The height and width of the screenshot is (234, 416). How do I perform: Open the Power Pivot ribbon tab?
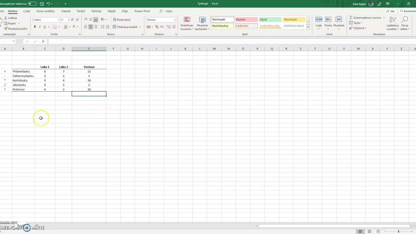[142, 11]
